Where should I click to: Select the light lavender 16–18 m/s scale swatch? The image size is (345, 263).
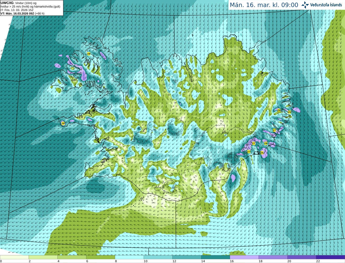click(244, 257)
